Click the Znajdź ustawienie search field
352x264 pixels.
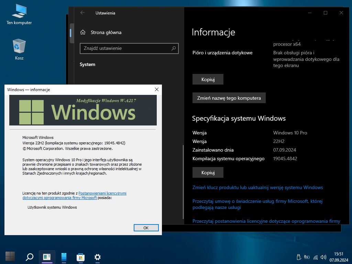[125, 48]
